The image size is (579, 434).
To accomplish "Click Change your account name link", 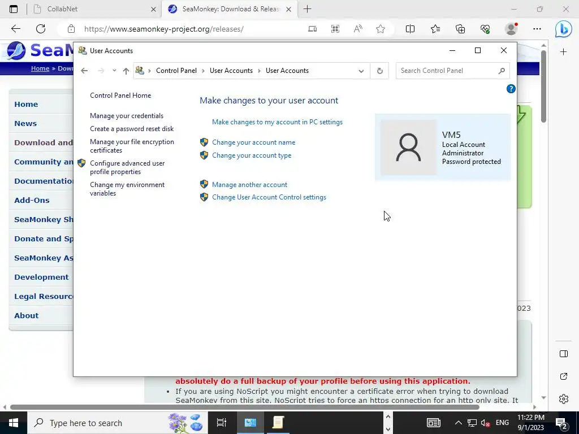I will [253, 142].
